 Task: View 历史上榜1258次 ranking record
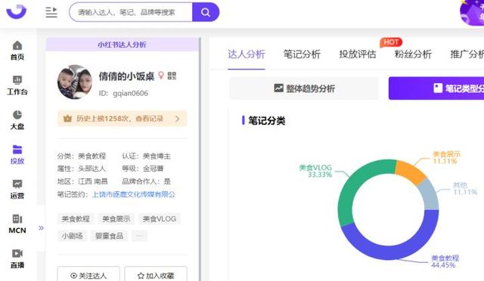pos(123,119)
